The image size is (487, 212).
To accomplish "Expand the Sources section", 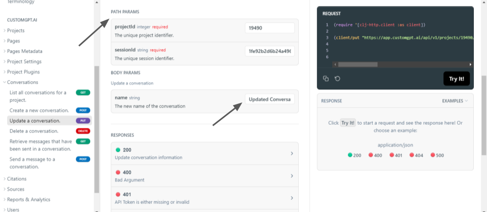I will pyautogui.click(x=16, y=189).
